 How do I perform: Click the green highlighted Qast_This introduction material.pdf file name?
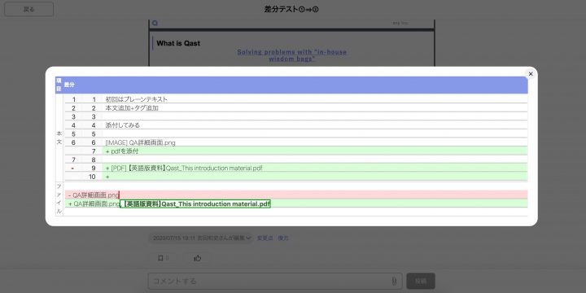195,204
